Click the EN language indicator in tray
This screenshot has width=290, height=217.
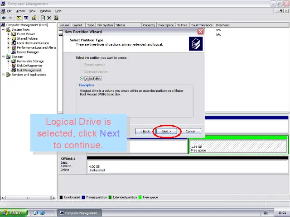point(266,213)
